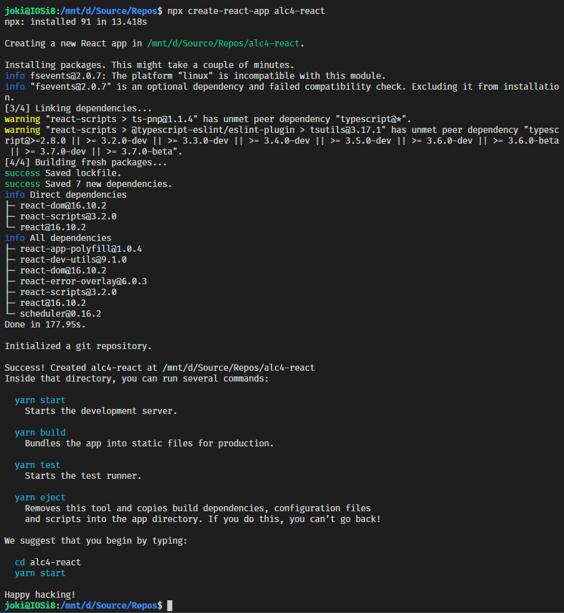This screenshot has width=564, height=613.
Task: Click the command 'npx create-react-app alc4-react'
Action: pyautogui.click(x=246, y=11)
